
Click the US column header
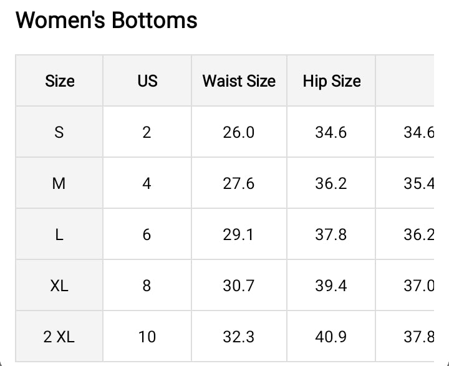(x=147, y=81)
